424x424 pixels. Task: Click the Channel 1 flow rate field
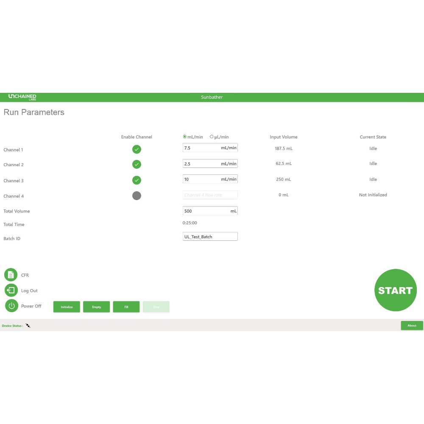click(201, 148)
